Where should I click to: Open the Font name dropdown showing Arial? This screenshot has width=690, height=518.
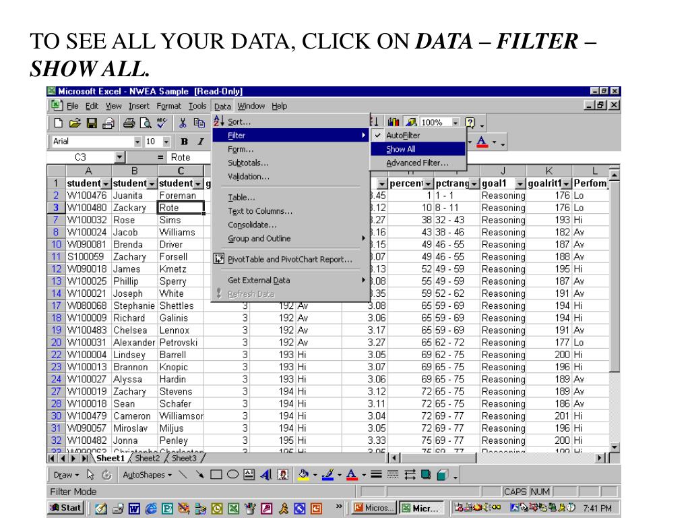point(137,142)
